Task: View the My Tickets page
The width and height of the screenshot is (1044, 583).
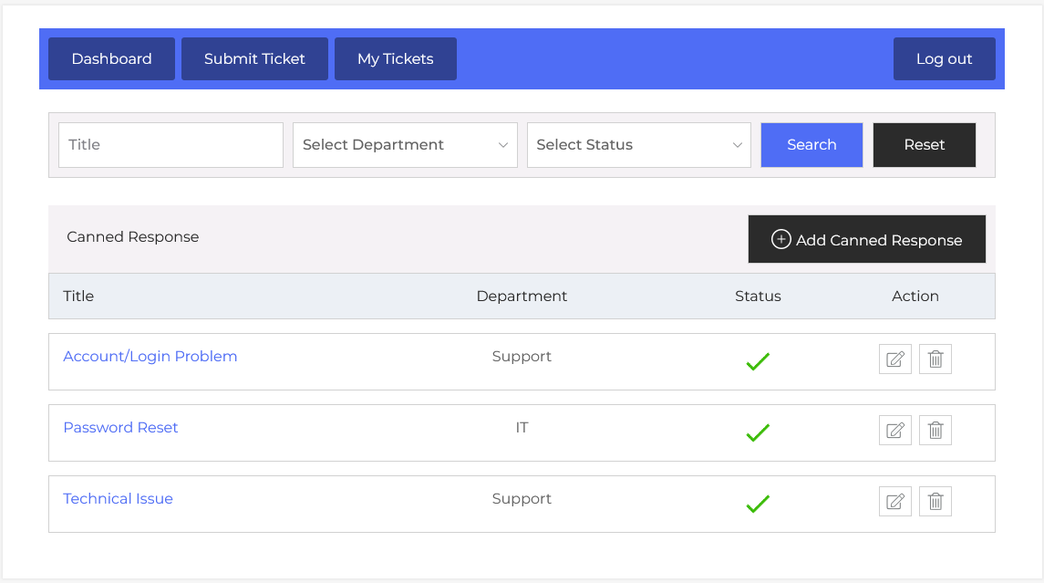Action: point(395,59)
